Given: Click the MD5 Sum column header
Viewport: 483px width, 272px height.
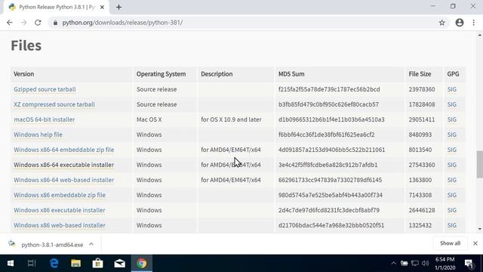Looking at the screenshot, I should coord(291,74).
